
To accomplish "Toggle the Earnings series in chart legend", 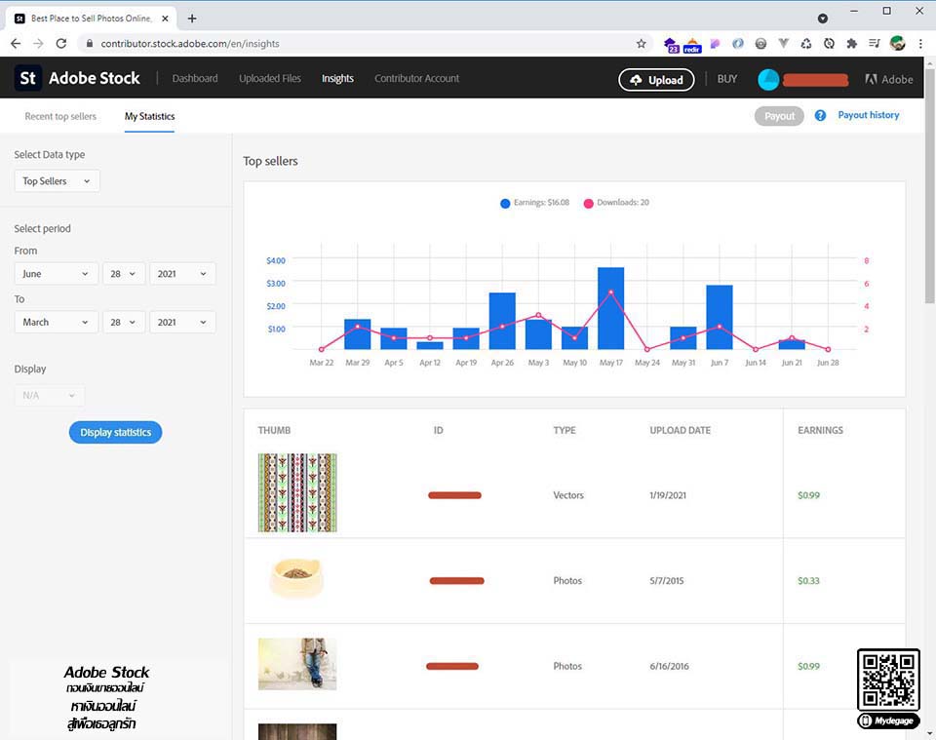I will [x=535, y=203].
